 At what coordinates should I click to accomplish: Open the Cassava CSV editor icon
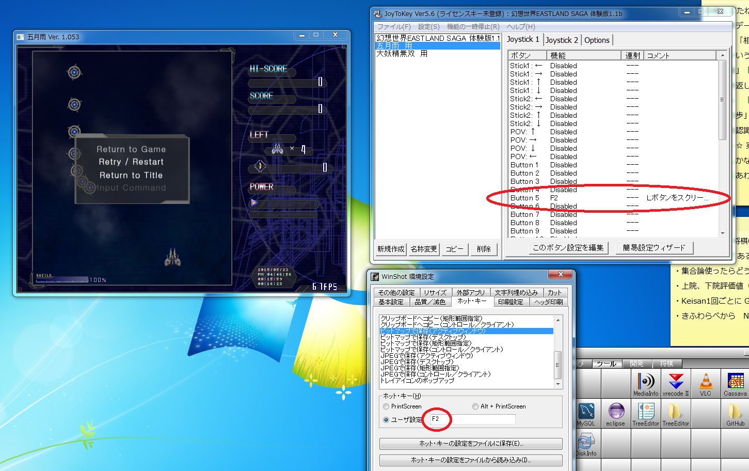click(x=735, y=384)
